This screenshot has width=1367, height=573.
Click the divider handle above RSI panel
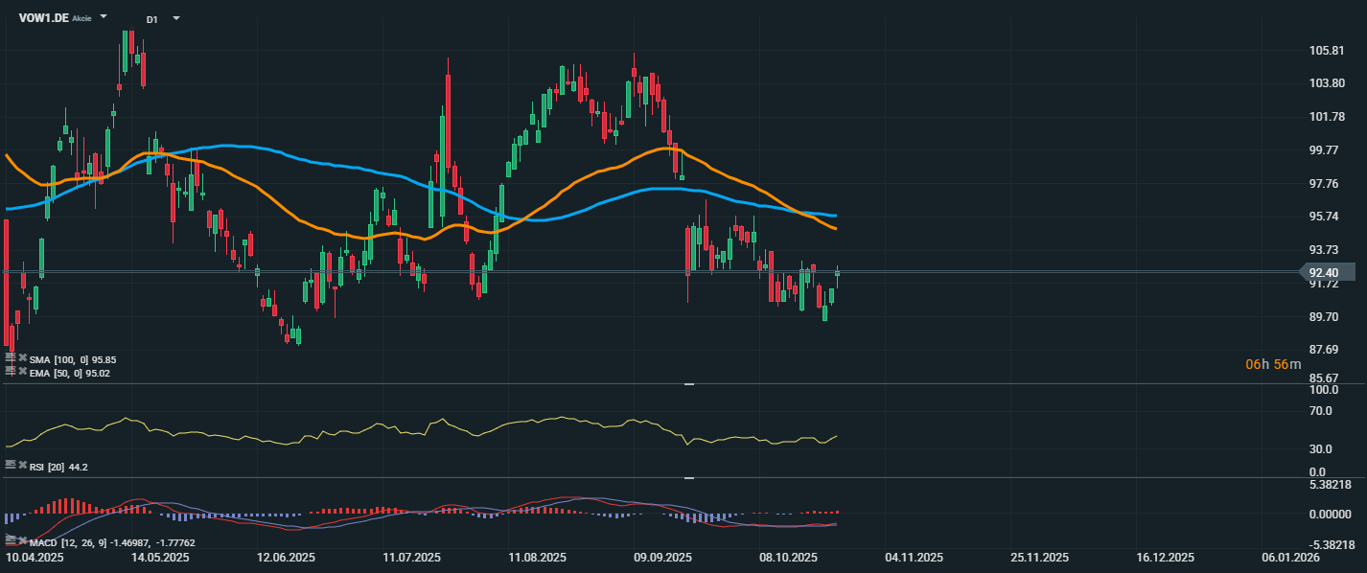tap(688, 384)
